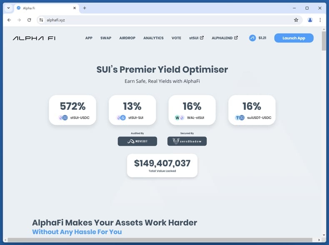Click the 'Earn Safe, Real Yields with AlphaFi' subtitle
The image size is (329, 245).
[x=162, y=81]
